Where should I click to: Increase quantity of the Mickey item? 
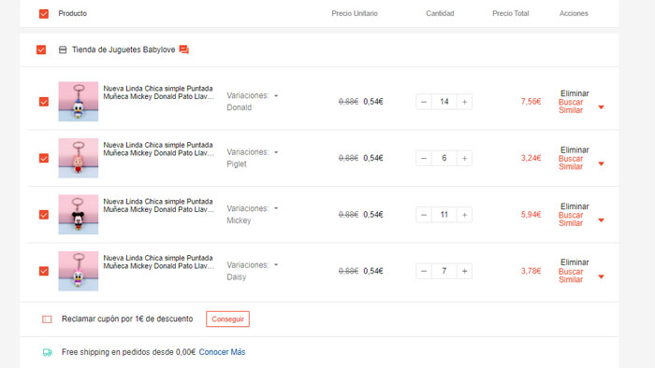pyautogui.click(x=464, y=215)
